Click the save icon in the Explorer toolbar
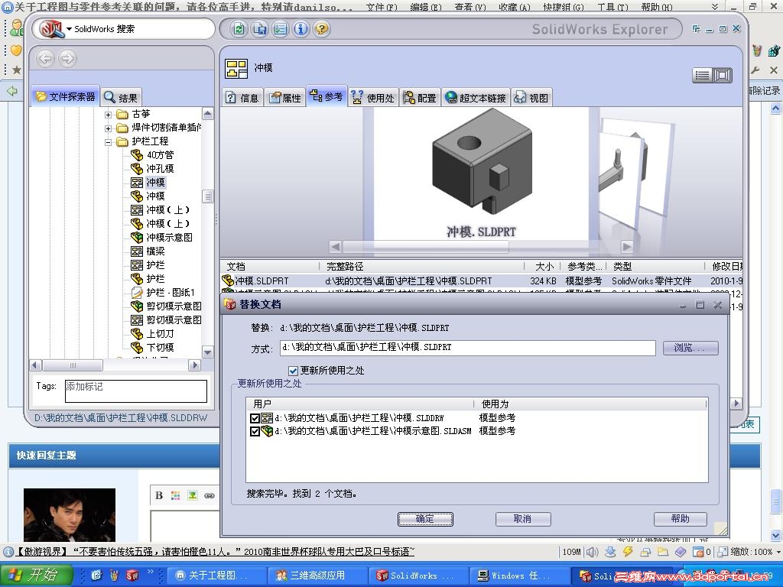The image size is (783, 587). tap(260, 29)
